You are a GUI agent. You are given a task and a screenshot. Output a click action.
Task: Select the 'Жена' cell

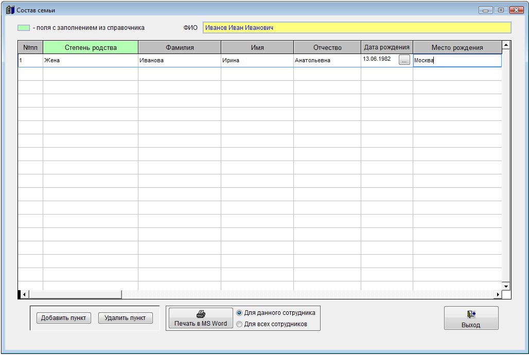point(91,60)
